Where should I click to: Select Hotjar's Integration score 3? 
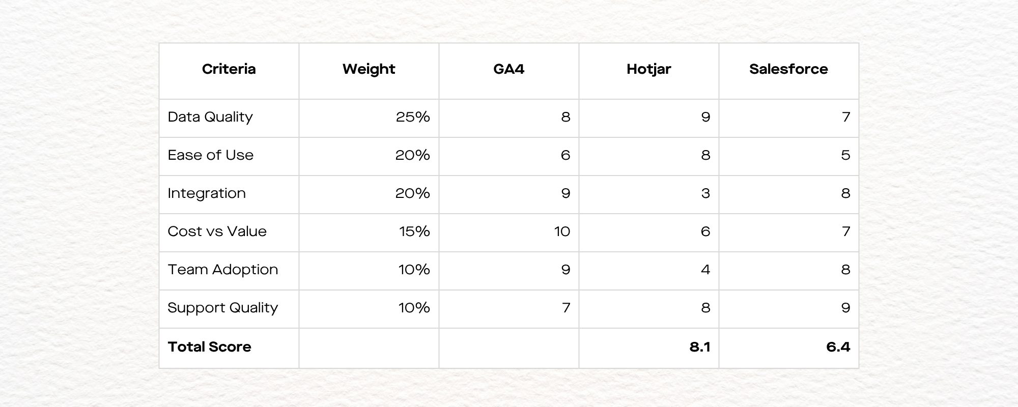tap(705, 193)
